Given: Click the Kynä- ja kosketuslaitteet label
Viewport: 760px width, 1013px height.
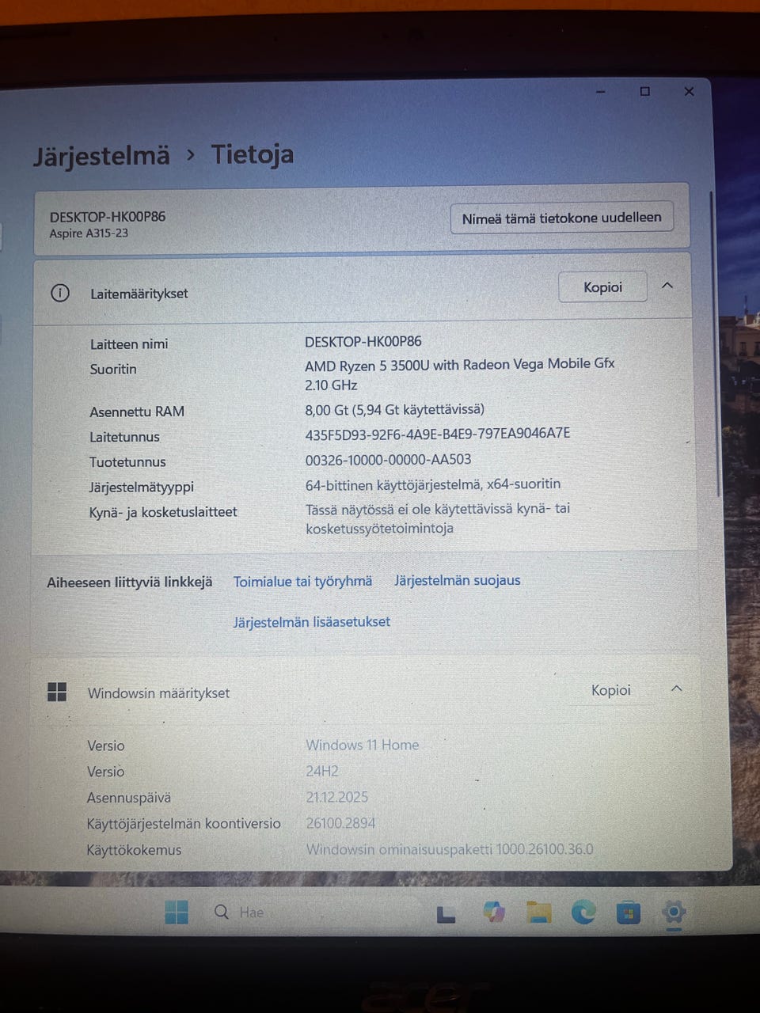Looking at the screenshot, I should (163, 512).
